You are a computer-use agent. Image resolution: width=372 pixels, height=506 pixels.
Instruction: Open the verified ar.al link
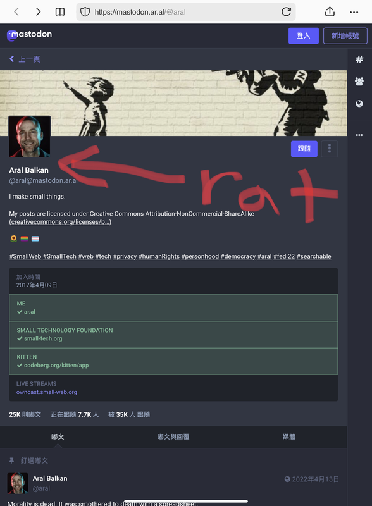pos(29,312)
